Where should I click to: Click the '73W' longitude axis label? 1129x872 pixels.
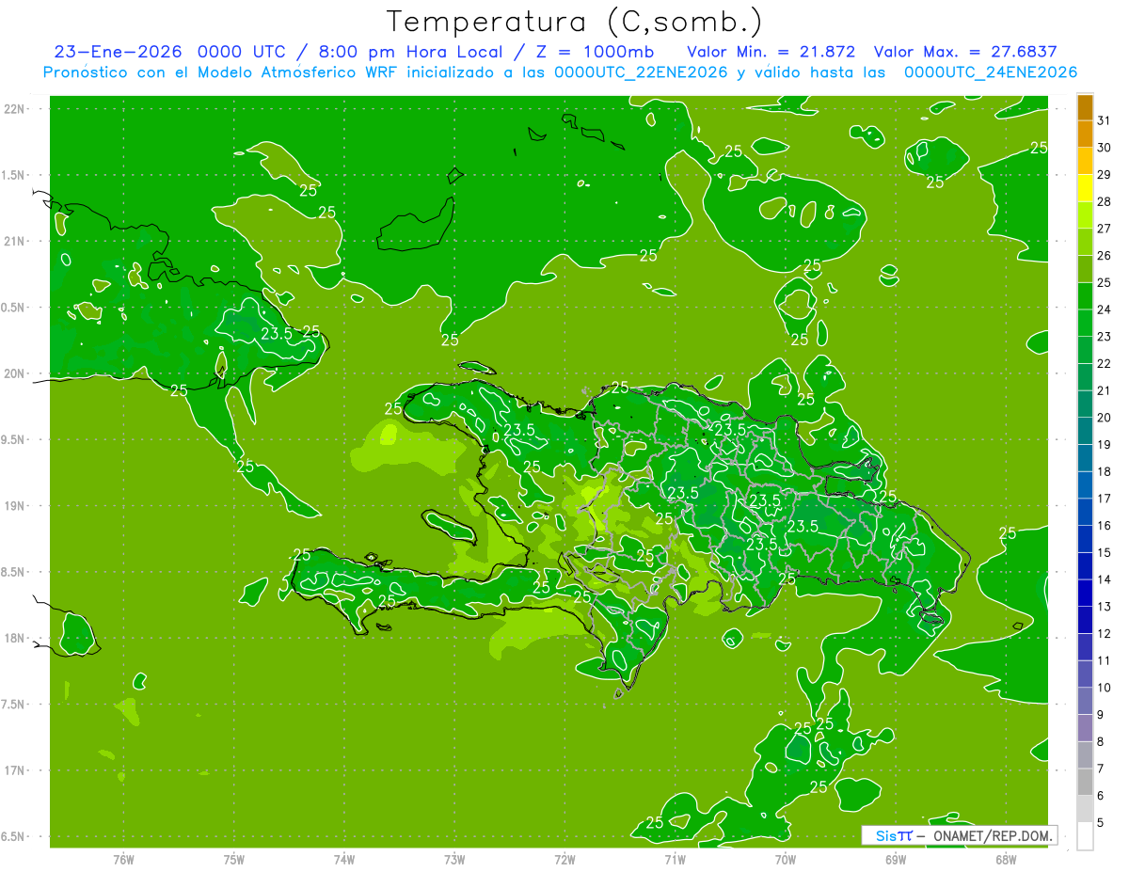click(x=454, y=860)
